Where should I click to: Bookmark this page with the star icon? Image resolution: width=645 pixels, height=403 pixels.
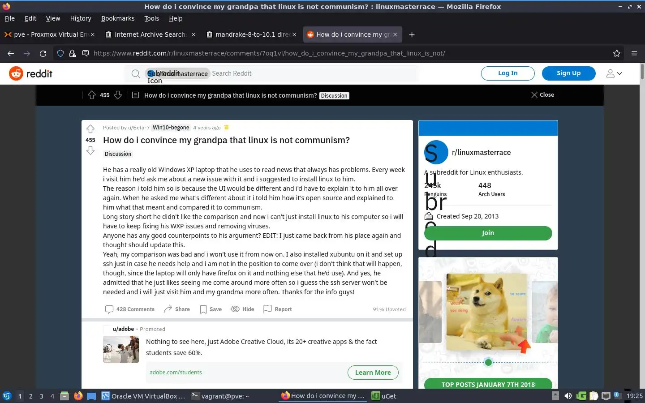click(x=617, y=53)
